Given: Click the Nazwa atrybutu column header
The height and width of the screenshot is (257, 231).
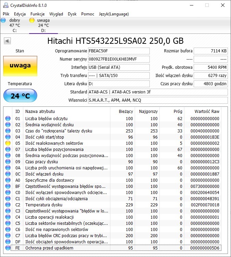Looking at the screenshot, I should [x=66, y=112].
